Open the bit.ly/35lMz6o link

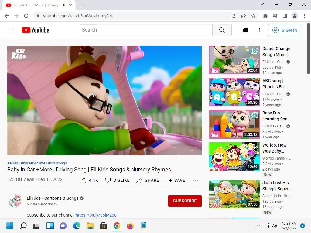pos(96,215)
